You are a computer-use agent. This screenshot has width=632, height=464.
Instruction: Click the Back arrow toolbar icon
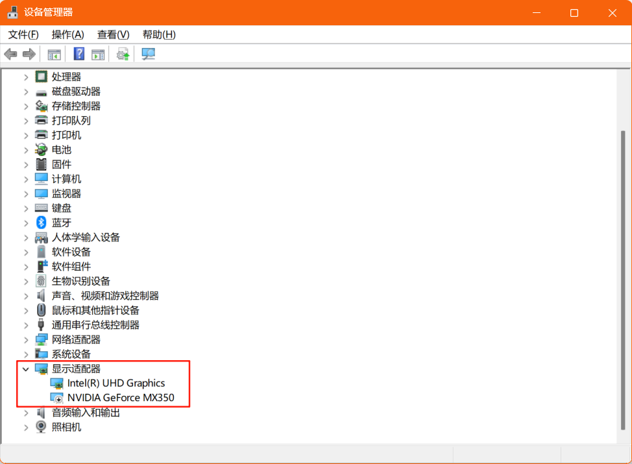click(10, 54)
